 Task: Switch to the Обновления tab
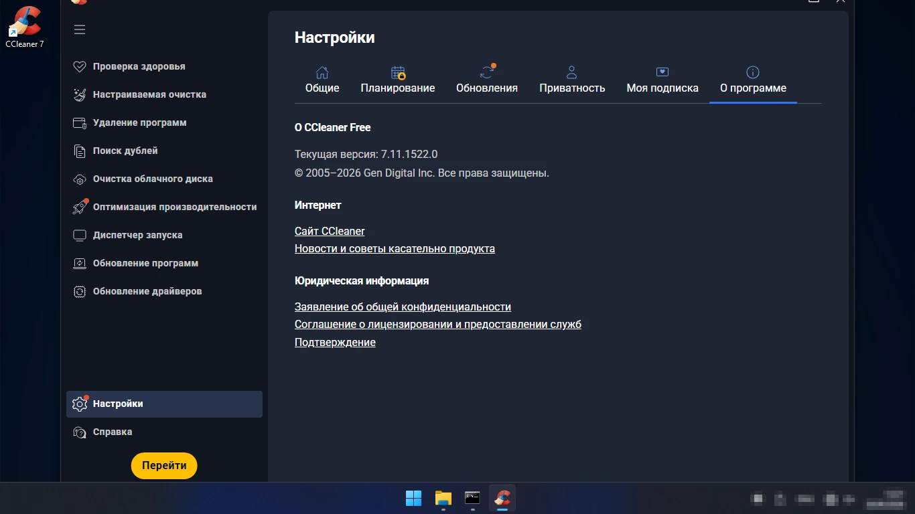(487, 80)
